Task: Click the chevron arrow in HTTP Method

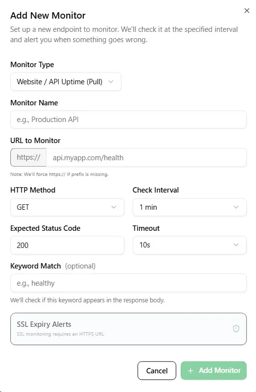Action: (114, 207)
